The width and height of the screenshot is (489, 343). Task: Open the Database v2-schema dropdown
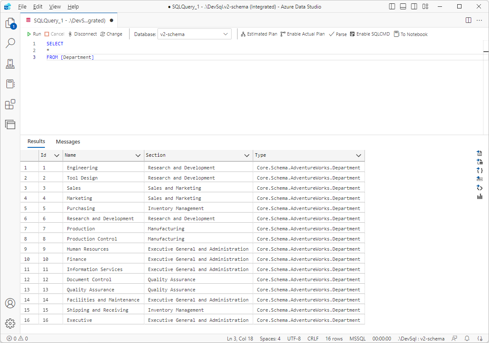[x=195, y=34]
